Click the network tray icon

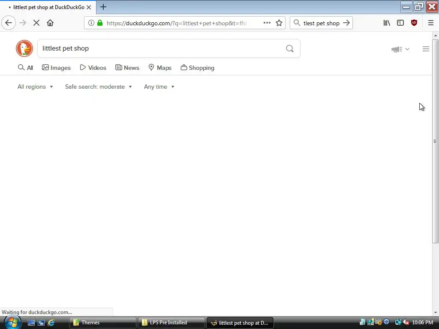point(398,323)
